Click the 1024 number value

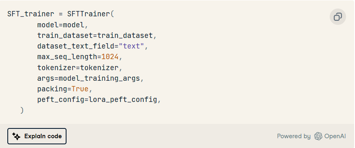[110, 57]
